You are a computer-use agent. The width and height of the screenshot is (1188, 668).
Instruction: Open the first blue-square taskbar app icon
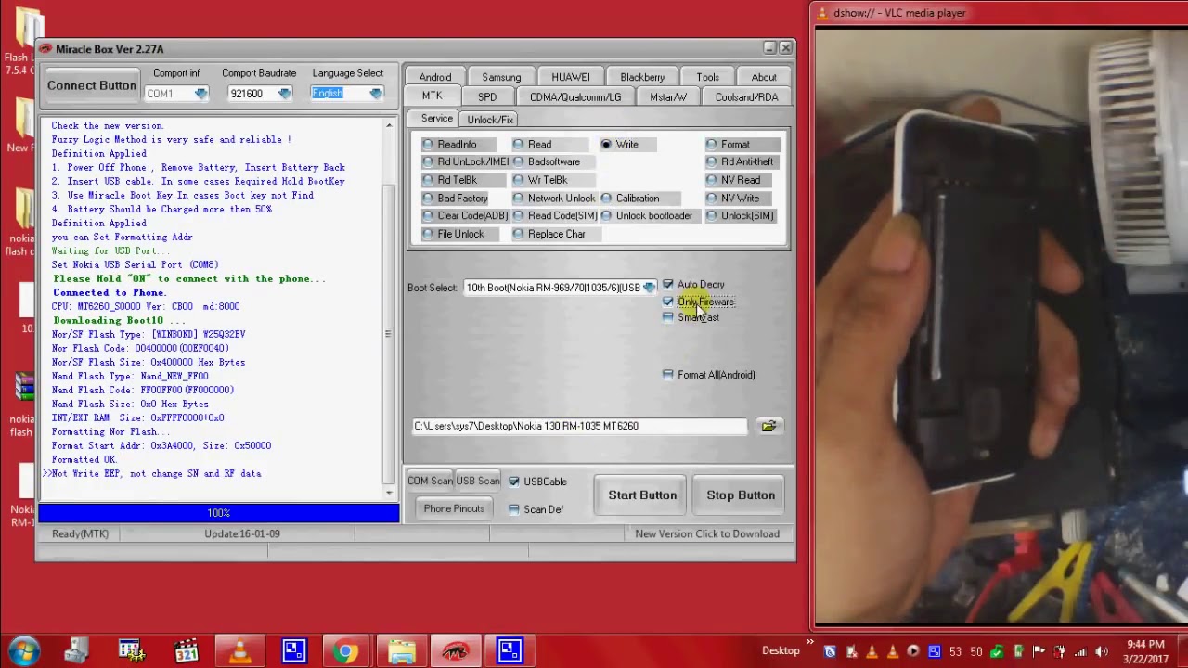293,650
